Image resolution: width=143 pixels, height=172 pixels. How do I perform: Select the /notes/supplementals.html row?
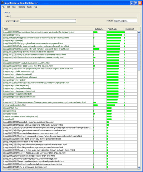[70, 105]
